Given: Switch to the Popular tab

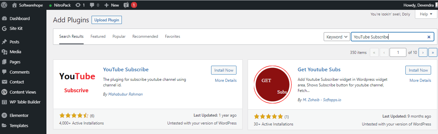Looking at the screenshot, I should coord(119,36).
